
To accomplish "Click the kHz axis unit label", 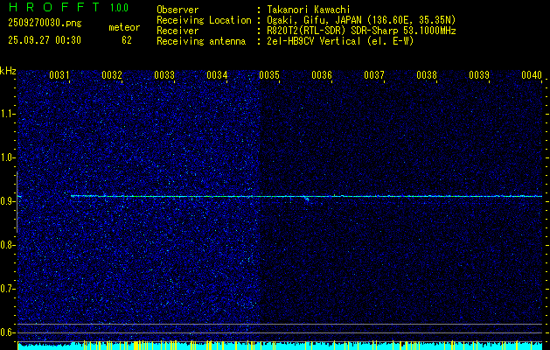I will point(8,71).
